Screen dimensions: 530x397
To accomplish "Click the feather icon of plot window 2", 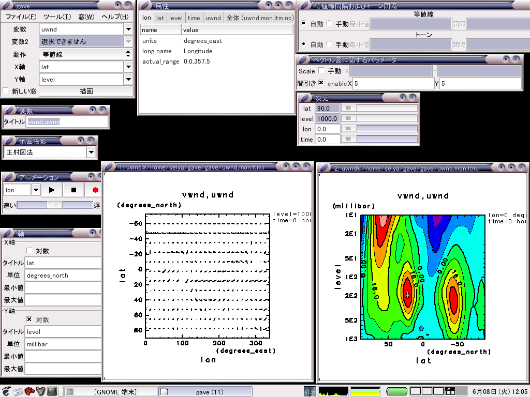I will (325, 167).
